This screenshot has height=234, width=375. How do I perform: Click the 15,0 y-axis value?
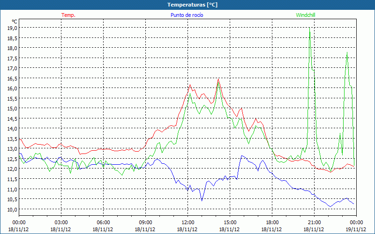pyautogui.click(x=13, y=109)
